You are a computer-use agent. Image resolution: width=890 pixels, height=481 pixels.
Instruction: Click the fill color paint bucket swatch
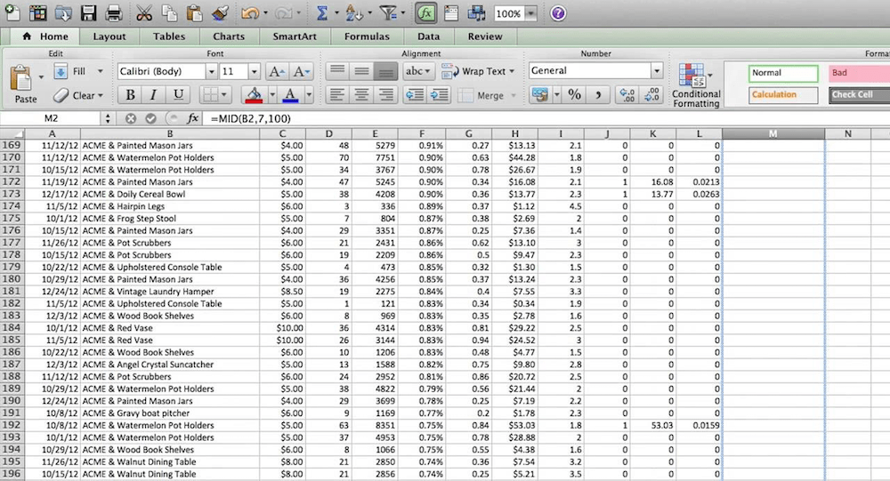pos(254,95)
